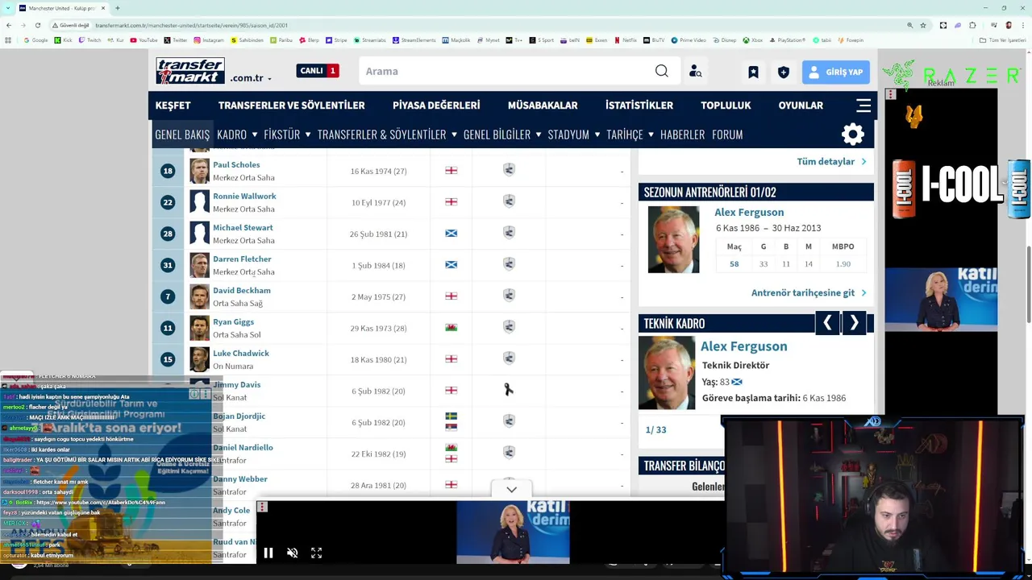This screenshot has height=580, width=1032.
Task: Expand the bottom video ad to fullscreen
Action: (316, 553)
